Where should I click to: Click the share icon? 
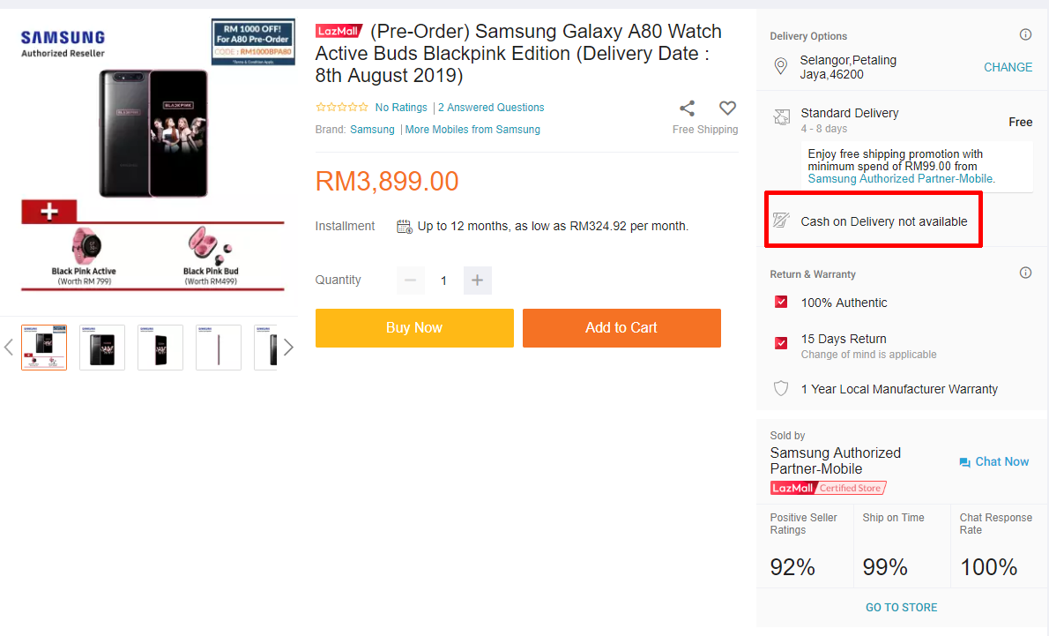(x=687, y=108)
